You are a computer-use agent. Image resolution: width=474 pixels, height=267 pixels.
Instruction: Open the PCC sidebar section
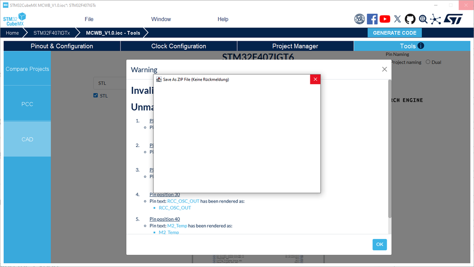coord(27,104)
